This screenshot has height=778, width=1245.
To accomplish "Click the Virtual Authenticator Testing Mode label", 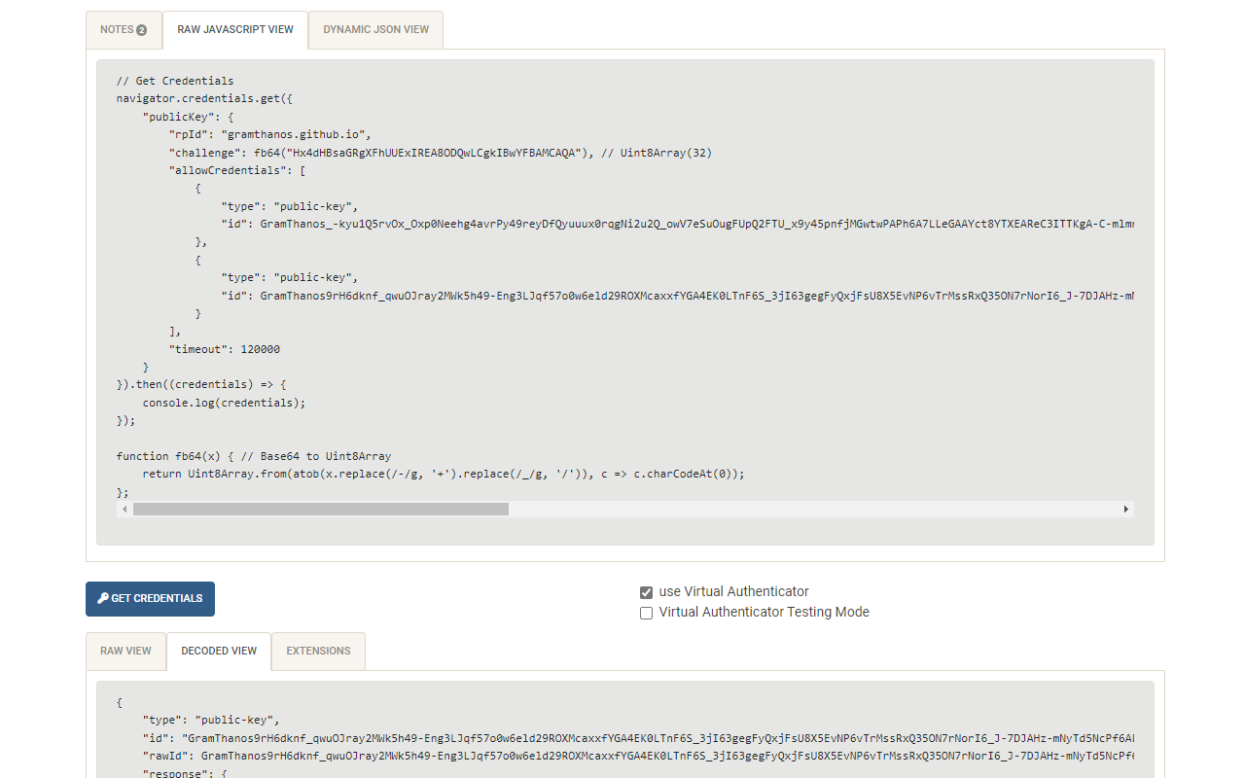I will pos(765,613).
